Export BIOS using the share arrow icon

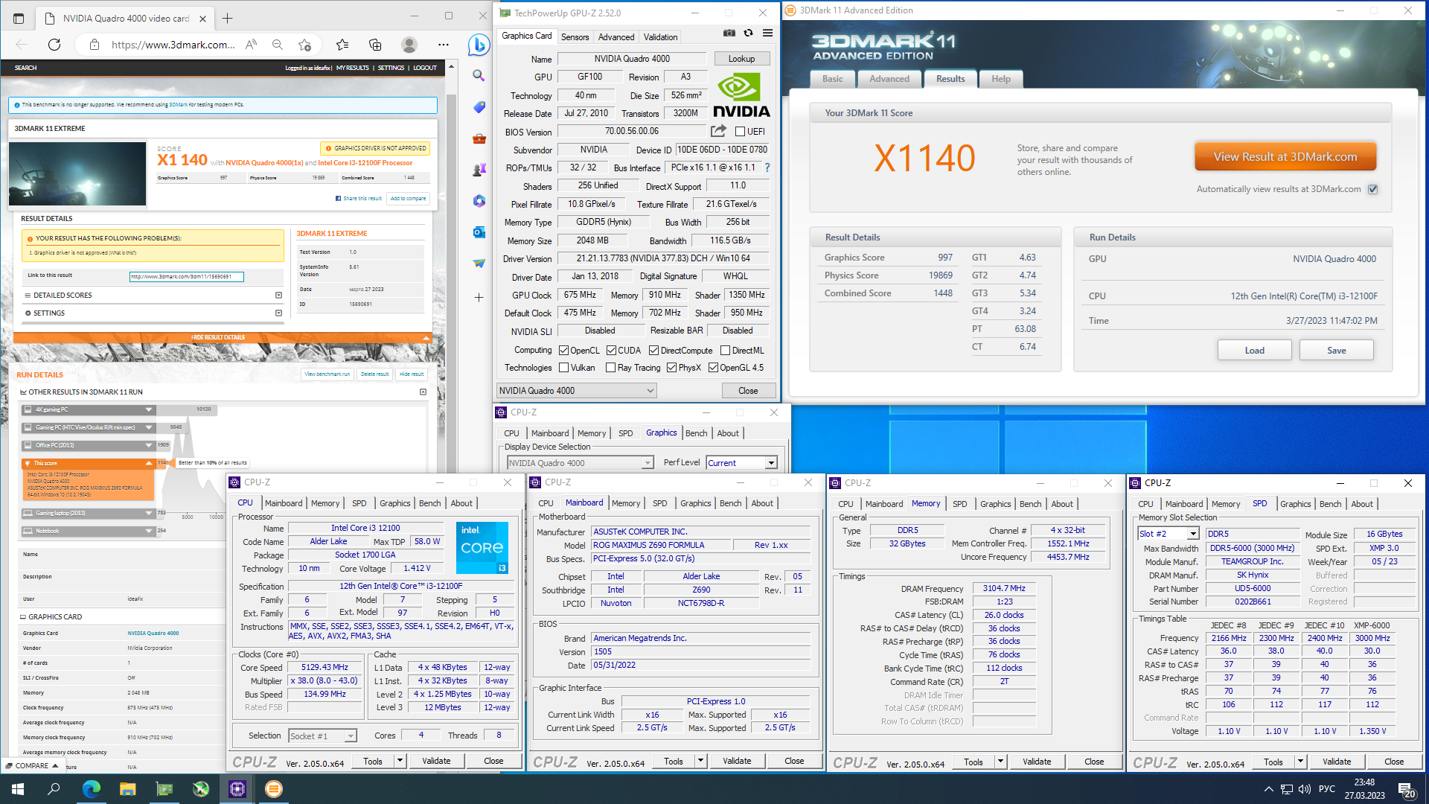[718, 131]
